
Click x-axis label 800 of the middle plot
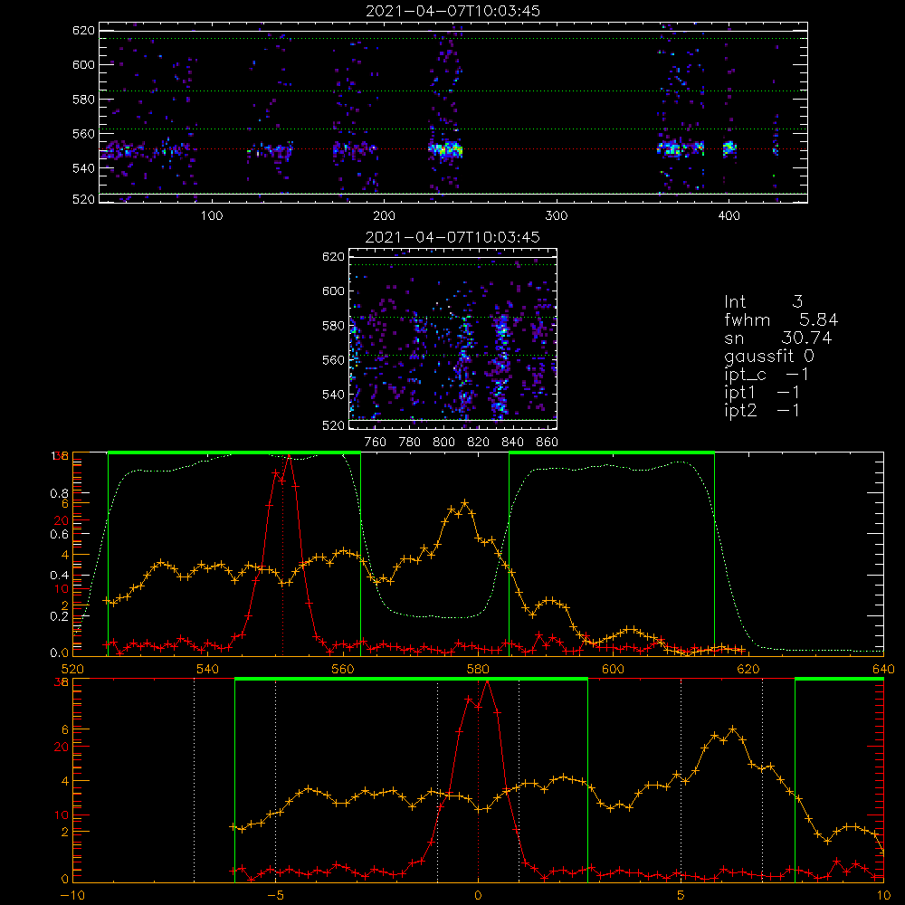point(443,442)
